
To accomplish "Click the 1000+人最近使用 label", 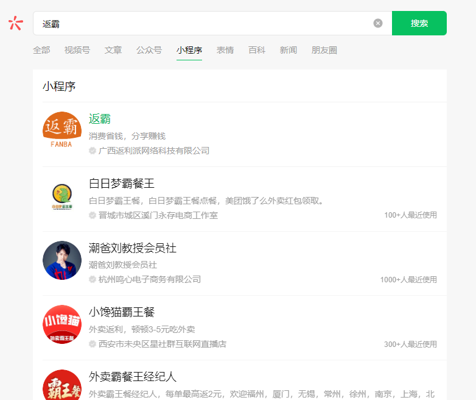I will tap(408, 279).
